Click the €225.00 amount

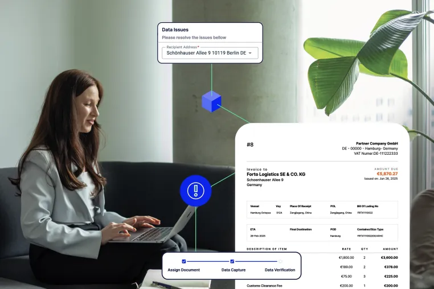(391, 276)
